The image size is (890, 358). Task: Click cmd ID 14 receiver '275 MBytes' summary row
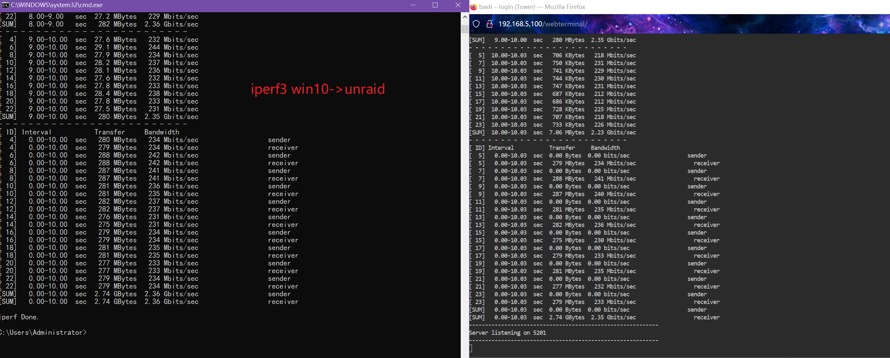149,225
